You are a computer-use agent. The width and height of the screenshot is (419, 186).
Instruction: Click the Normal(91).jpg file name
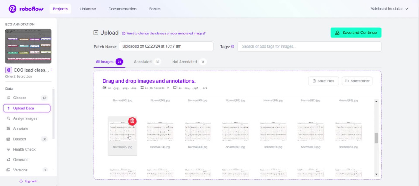click(x=160, y=101)
